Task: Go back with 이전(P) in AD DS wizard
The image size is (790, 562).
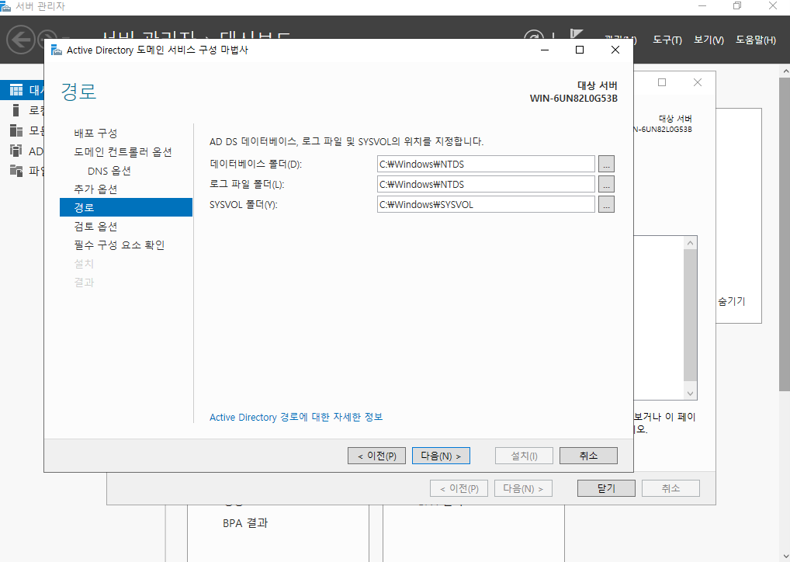Action: click(376, 456)
